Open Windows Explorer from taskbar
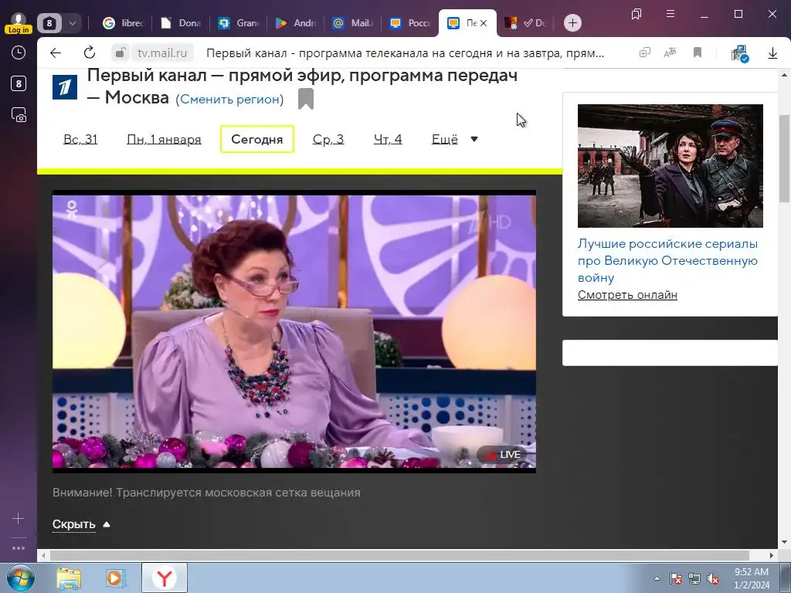The width and height of the screenshot is (791, 593). click(68, 578)
